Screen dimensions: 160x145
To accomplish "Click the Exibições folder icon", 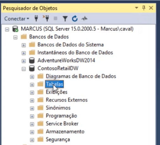I will pyautogui.click(x=40, y=92).
